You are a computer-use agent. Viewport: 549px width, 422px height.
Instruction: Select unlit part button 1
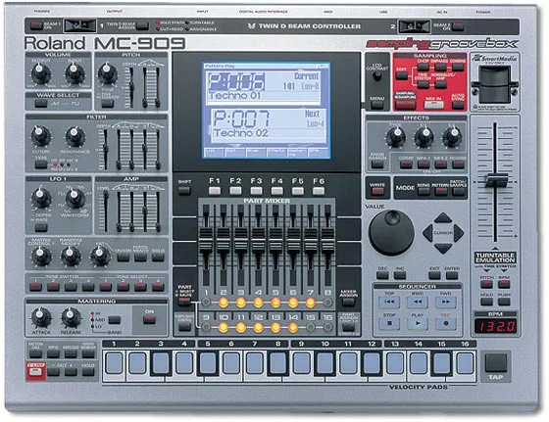tap(206, 303)
